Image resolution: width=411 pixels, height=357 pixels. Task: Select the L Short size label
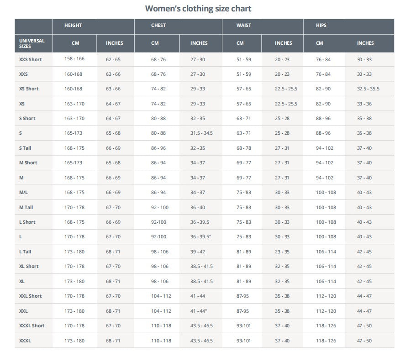click(x=27, y=222)
